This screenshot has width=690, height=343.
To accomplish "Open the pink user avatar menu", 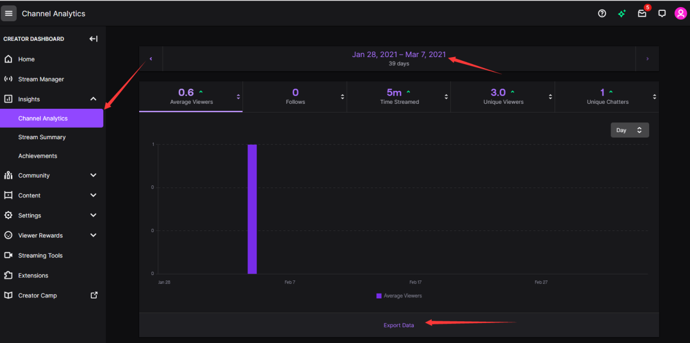I will pyautogui.click(x=681, y=14).
